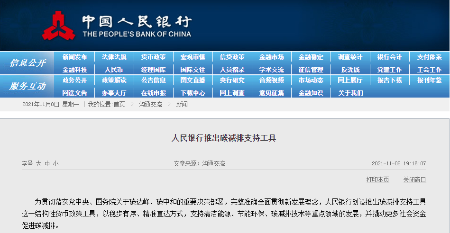Click article title 人民银行推出碳减排支持工具
This screenshot has width=450, height=233.
[223, 138]
